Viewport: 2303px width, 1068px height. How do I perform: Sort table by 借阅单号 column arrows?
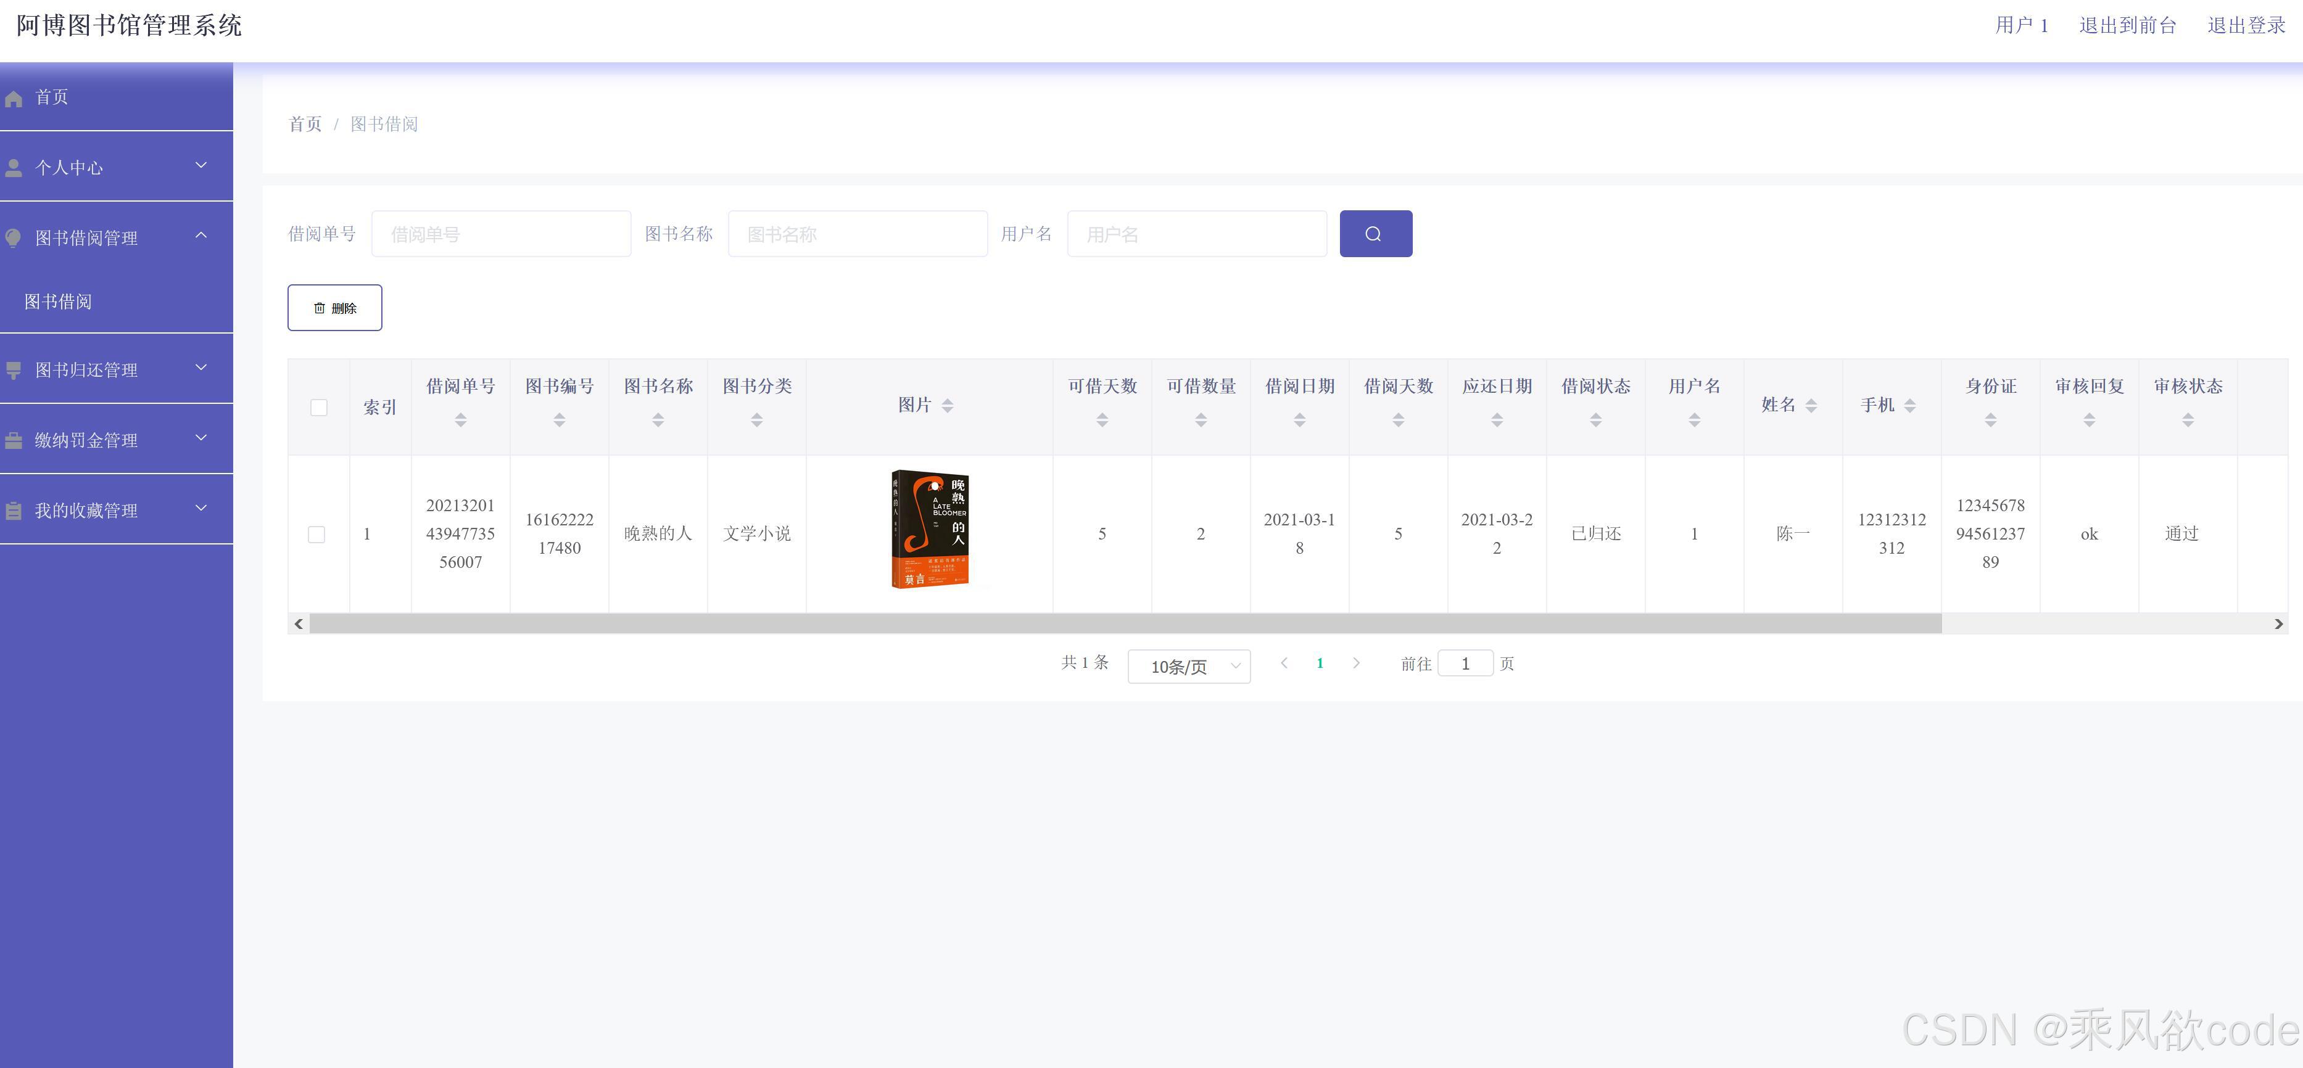(x=460, y=419)
